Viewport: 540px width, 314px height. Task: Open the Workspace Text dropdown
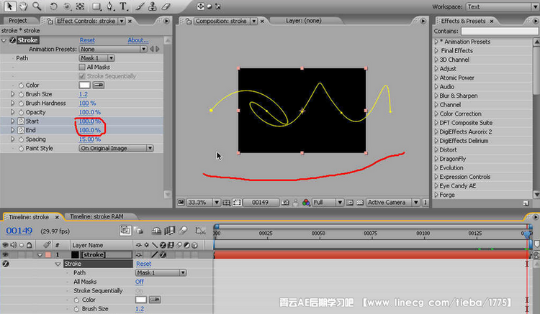pyautogui.click(x=503, y=6)
